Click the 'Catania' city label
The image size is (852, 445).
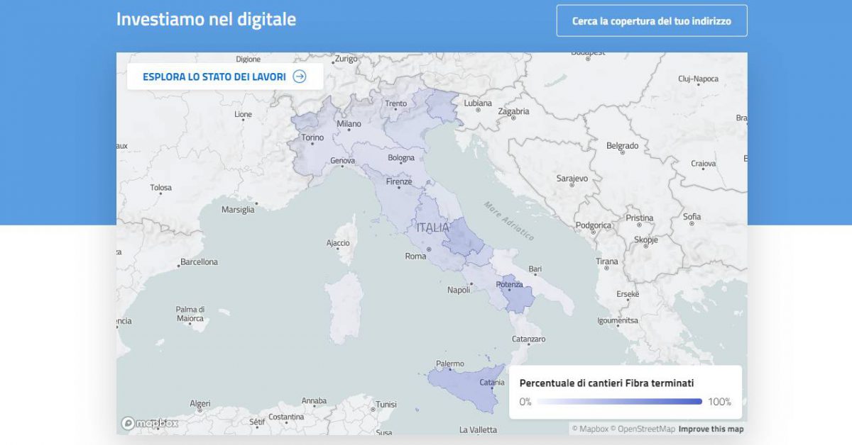coord(492,383)
